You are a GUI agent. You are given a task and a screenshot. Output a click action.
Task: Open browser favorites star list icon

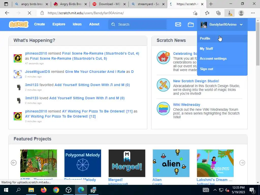pos(207,13)
